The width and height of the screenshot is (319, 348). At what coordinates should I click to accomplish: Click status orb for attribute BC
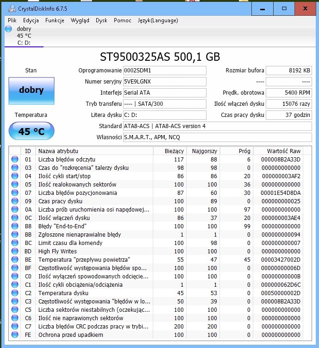(15, 243)
